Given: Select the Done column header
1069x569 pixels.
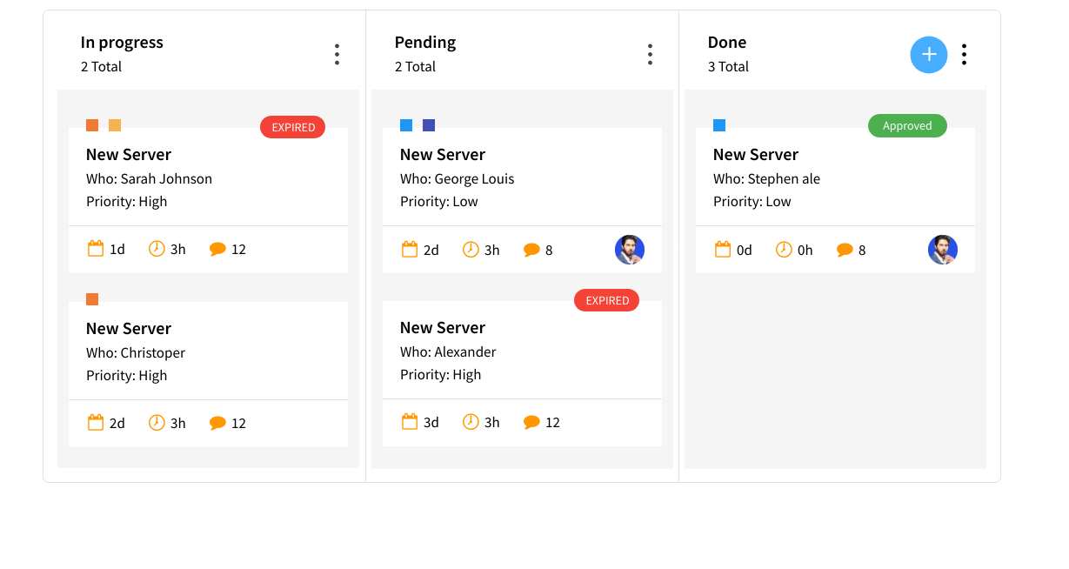Looking at the screenshot, I should click(x=726, y=42).
